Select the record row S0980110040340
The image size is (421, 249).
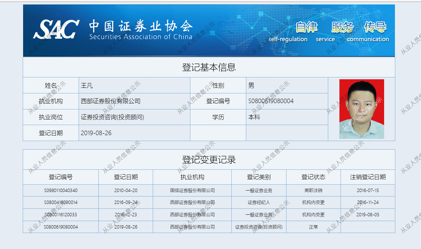click(61, 191)
